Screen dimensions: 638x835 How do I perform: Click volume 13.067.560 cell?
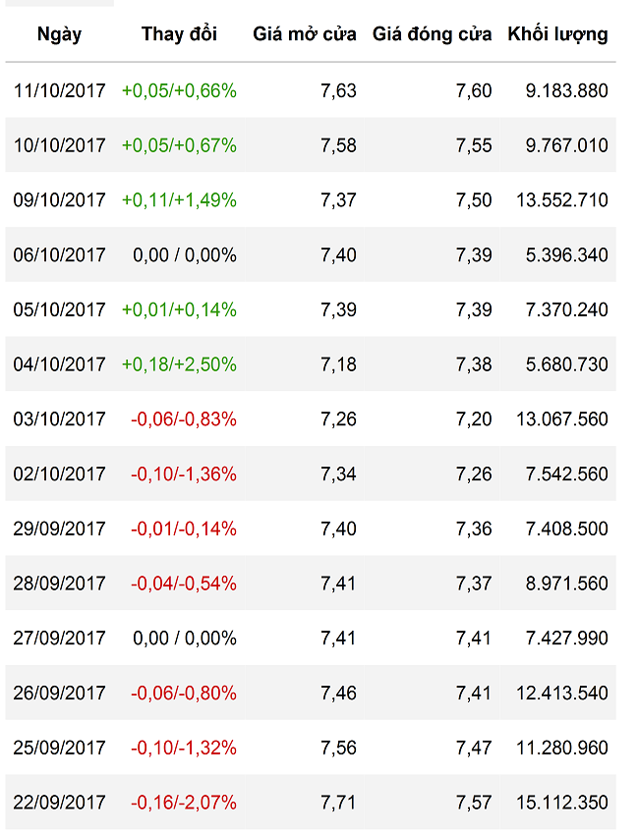[561, 419]
